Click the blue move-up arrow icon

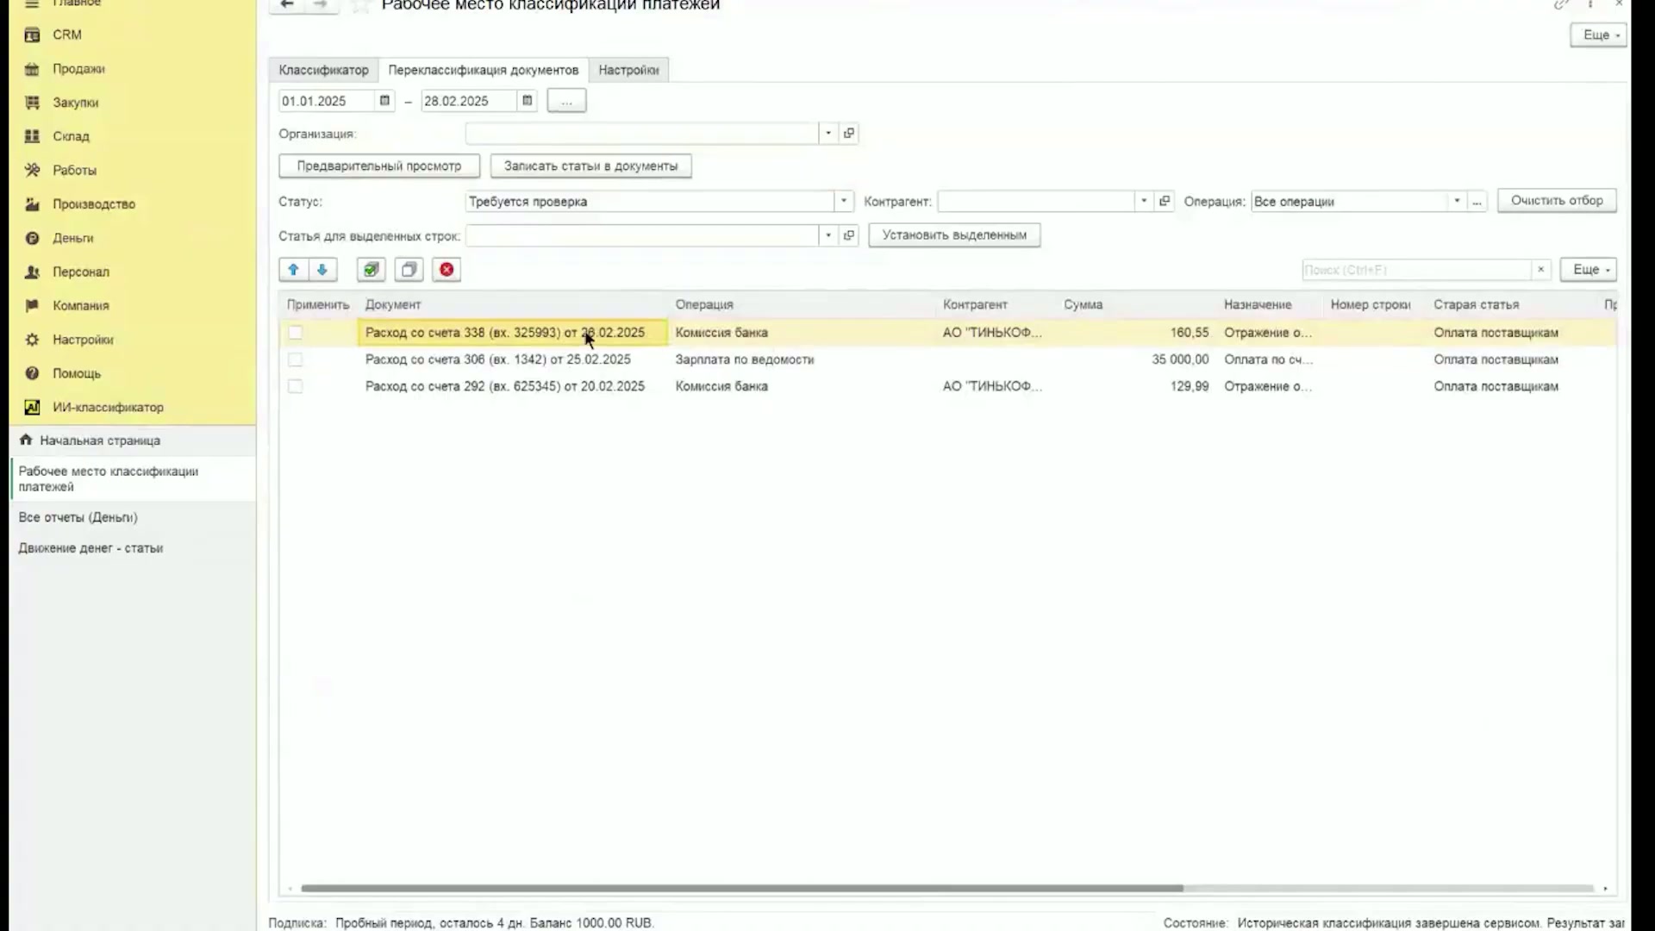[x=293, y=270]
